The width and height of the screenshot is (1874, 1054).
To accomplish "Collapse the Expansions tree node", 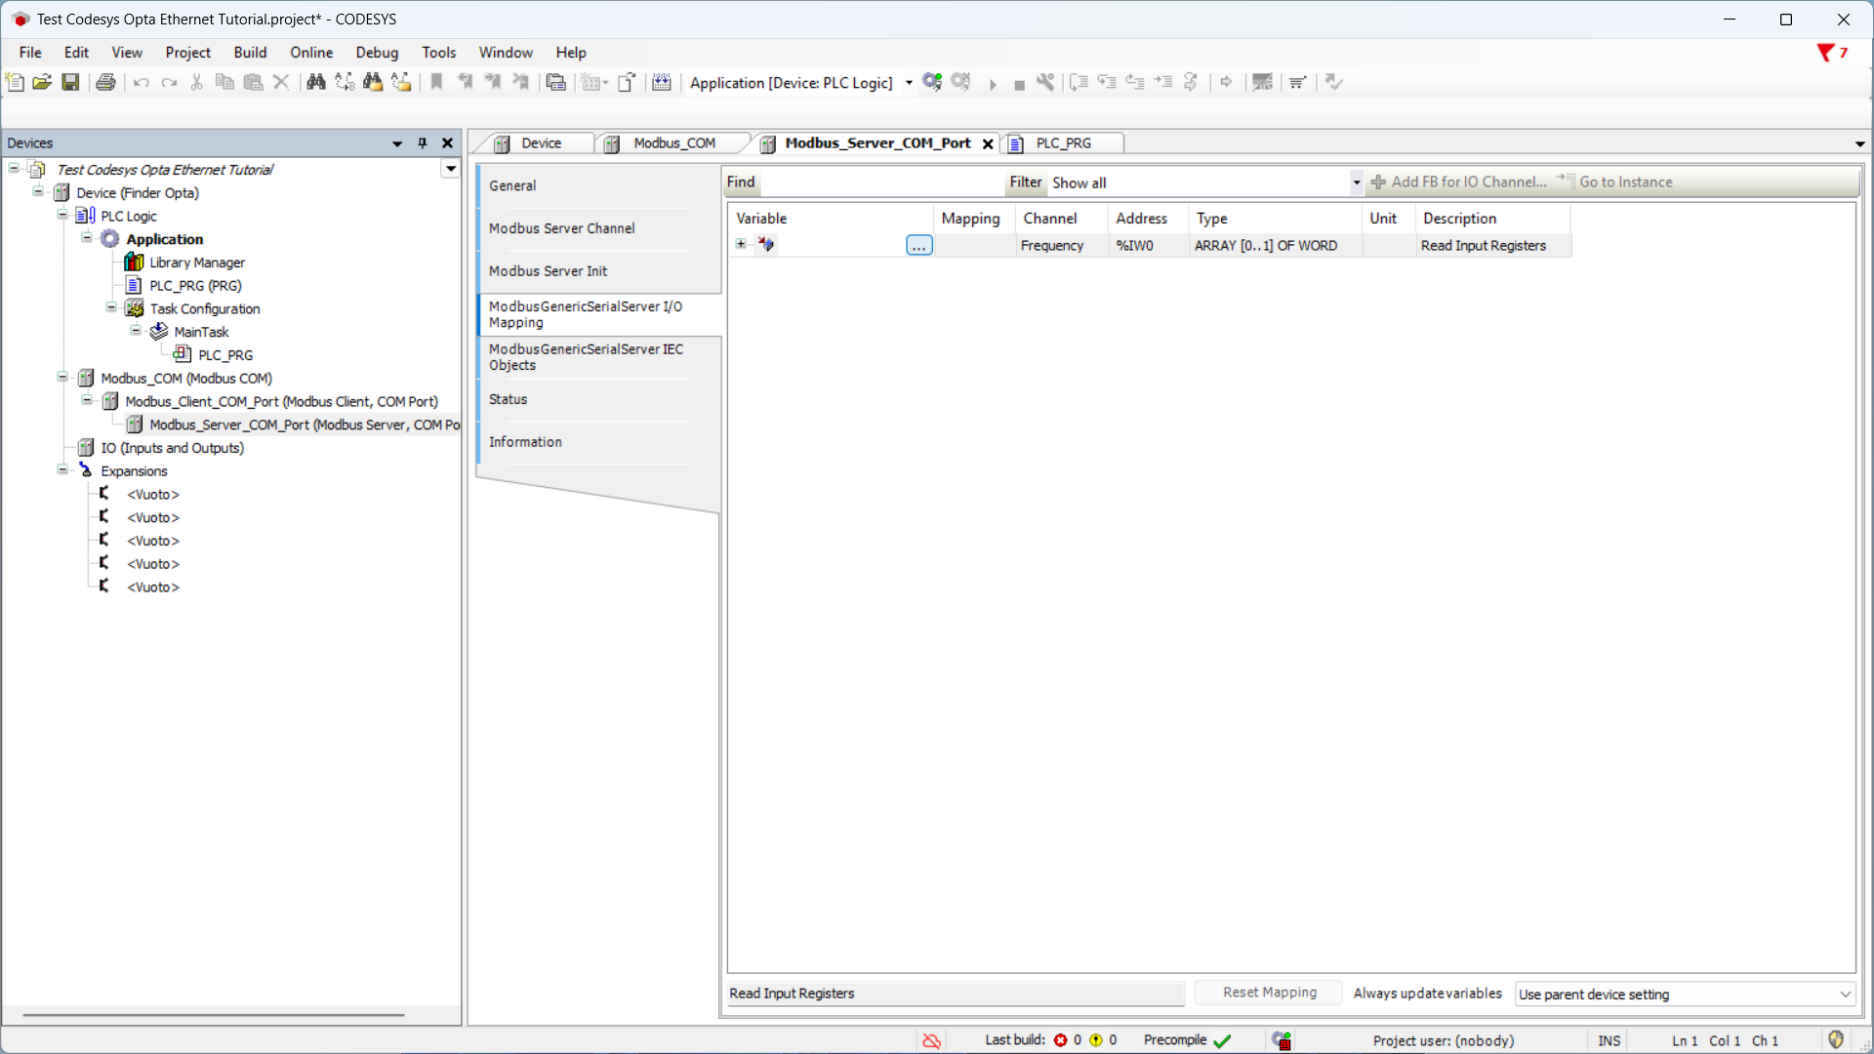I will [x=62, y=470].
